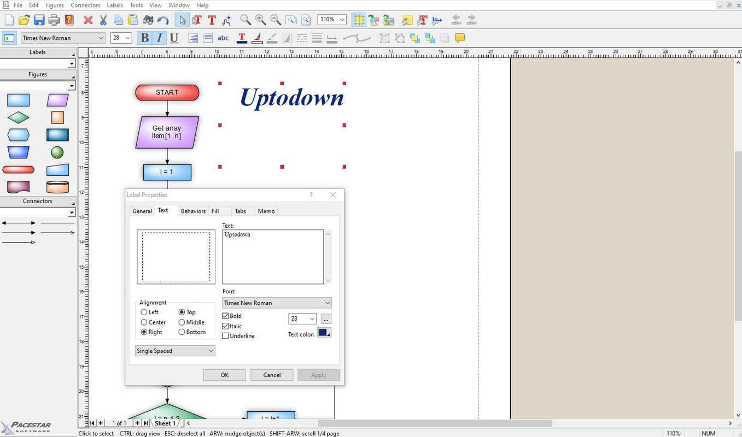The height and width of the screenshot is (437, 742).
Task: Open the Connectors menu
Action: click(85, 5)
